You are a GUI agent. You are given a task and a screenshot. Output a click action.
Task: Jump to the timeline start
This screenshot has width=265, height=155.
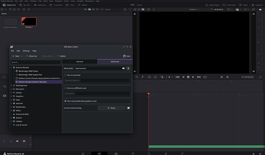click(177, 77)
